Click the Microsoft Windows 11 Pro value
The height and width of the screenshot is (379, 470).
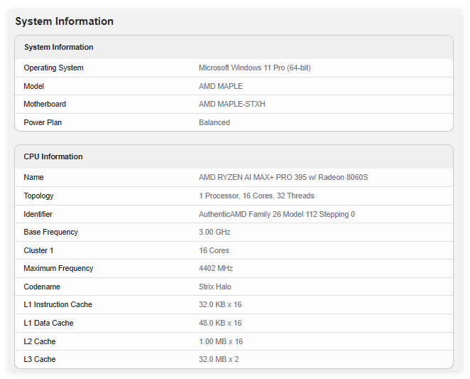pyautogui.click(x=254, y=68)
